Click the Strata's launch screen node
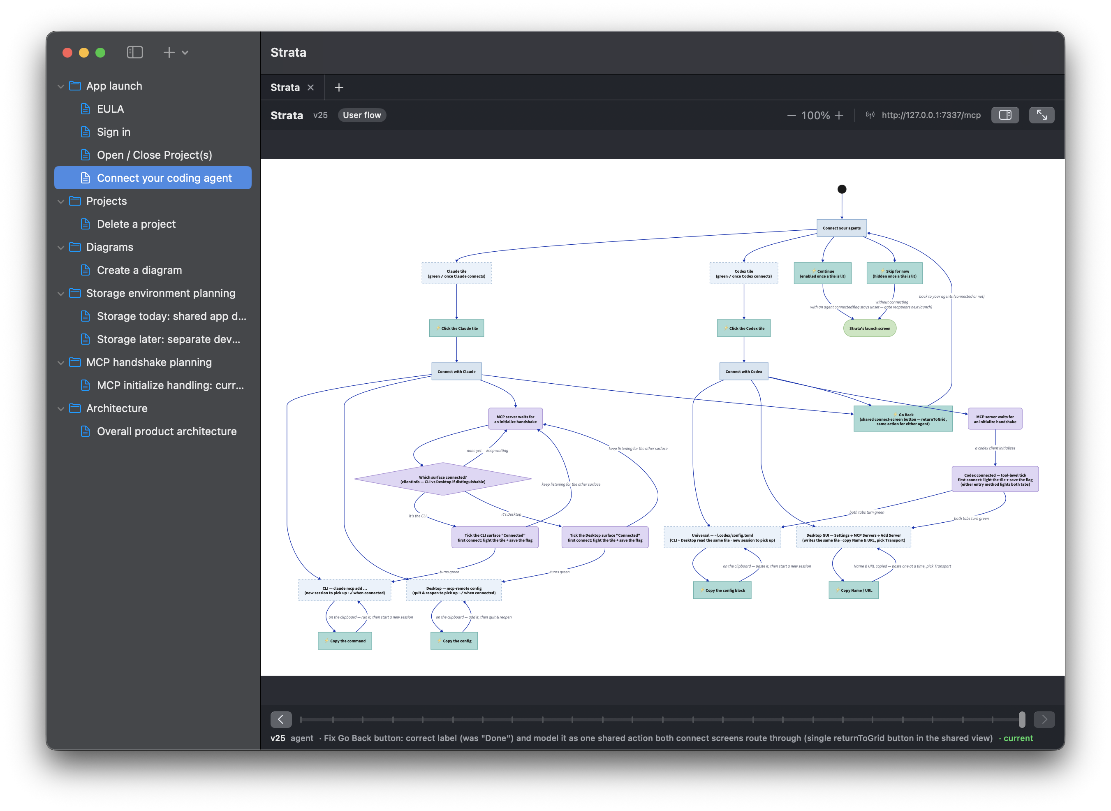1111x811 pixels. [x=870, y=329]
